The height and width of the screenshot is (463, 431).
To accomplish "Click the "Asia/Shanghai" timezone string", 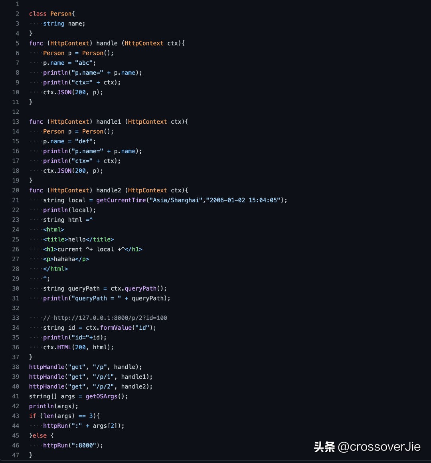I will (176, 200).
